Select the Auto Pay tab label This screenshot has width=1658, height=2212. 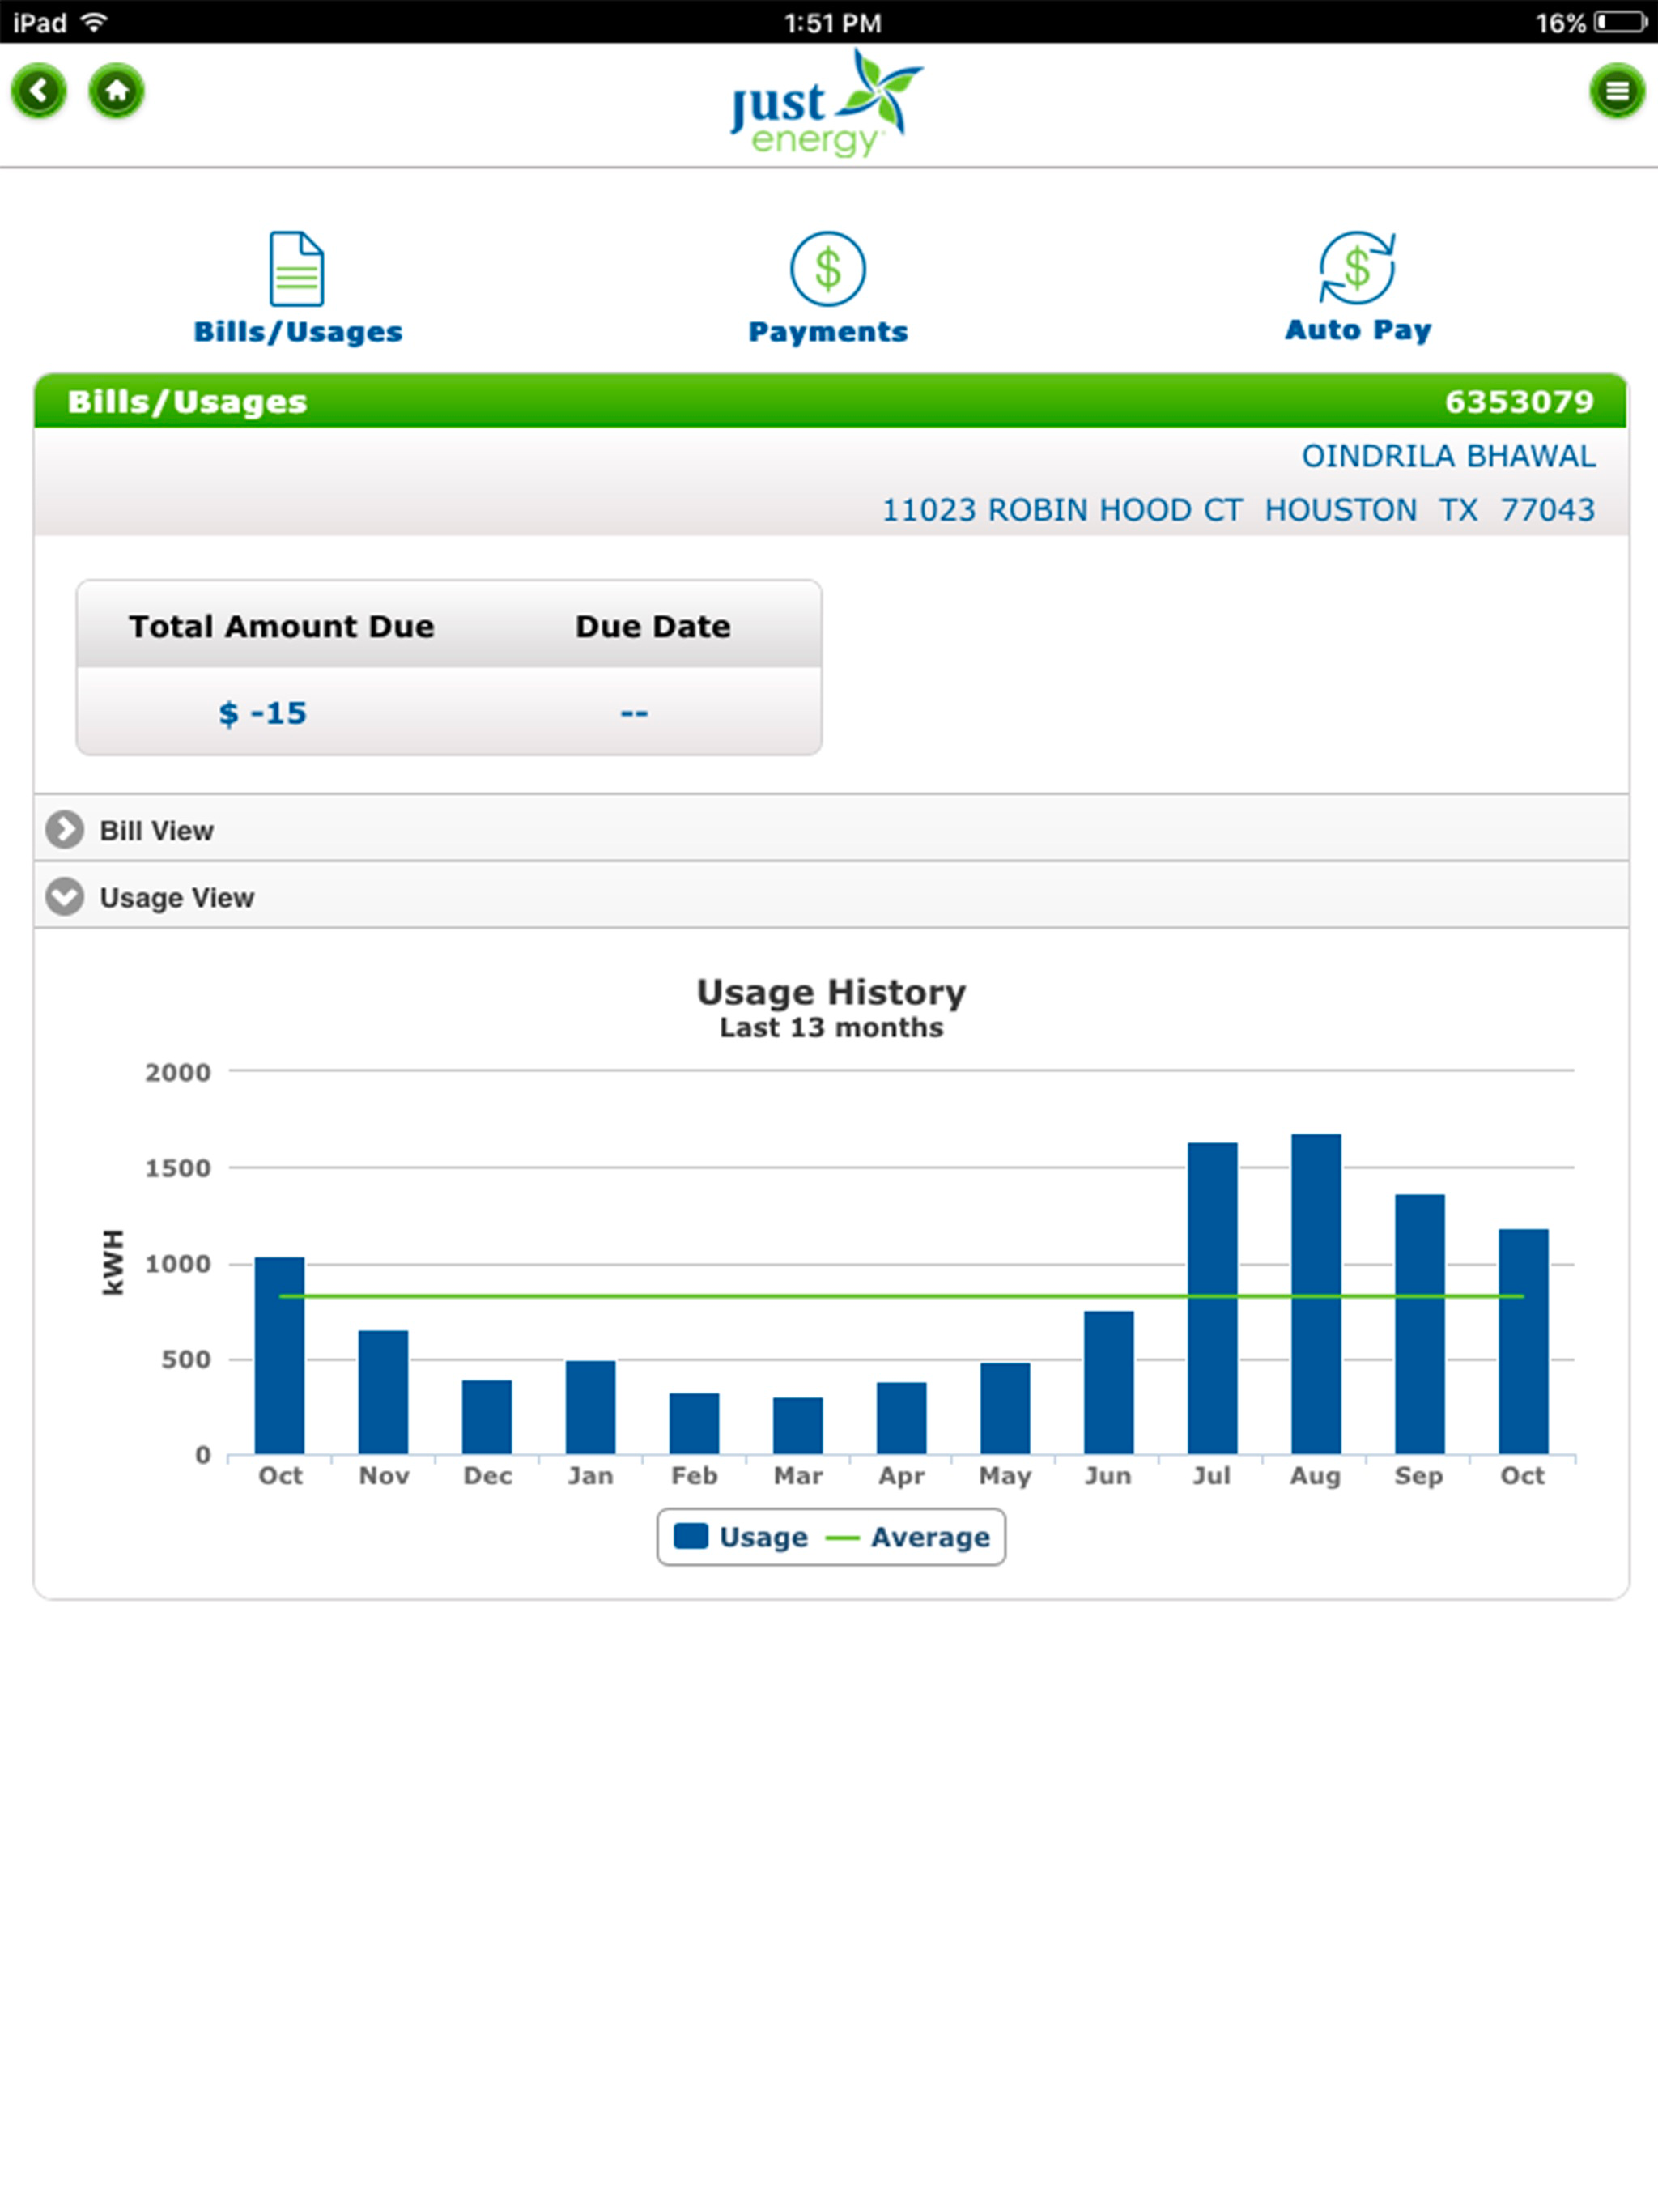tap(1358, 330)
